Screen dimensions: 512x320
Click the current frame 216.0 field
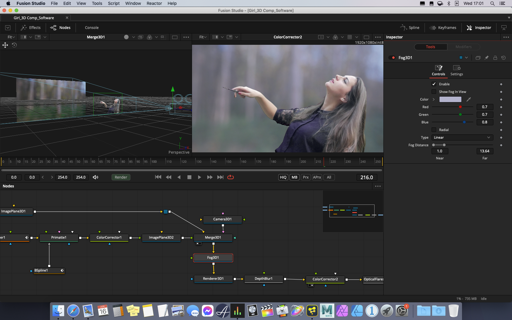click(x=367, y=177)
